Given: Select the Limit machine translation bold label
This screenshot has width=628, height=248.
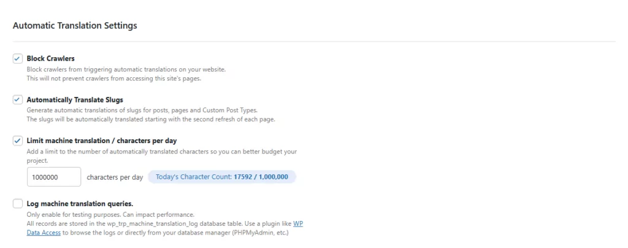Looking at the screenshot, I should click(102, 141).
